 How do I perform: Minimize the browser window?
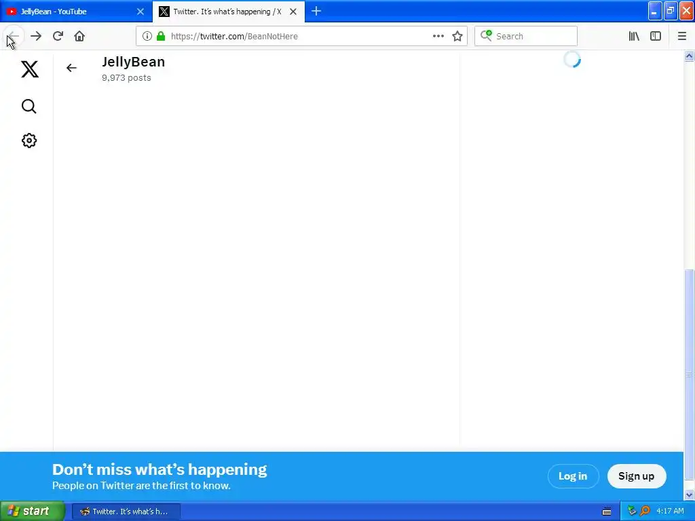[655, 11]
